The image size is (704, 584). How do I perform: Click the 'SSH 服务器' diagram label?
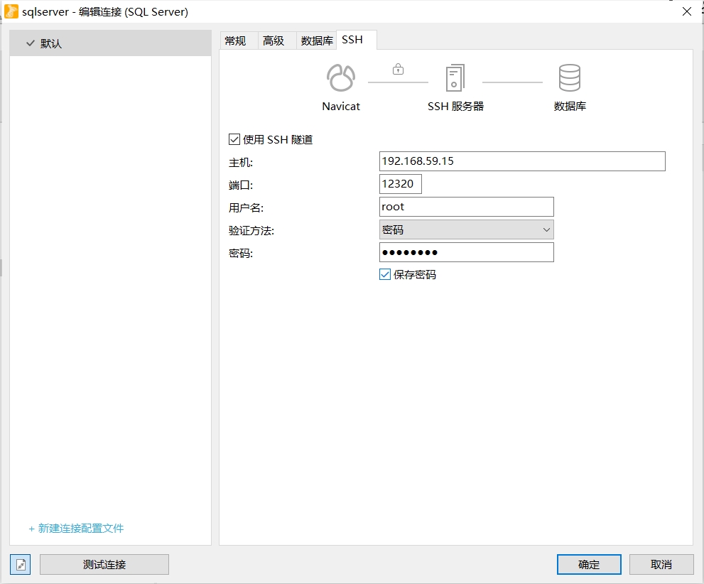tap(455, 107)
